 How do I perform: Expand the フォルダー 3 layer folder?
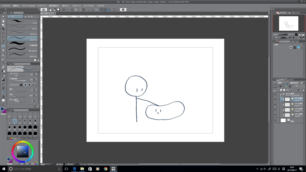[x=283, y=104]
